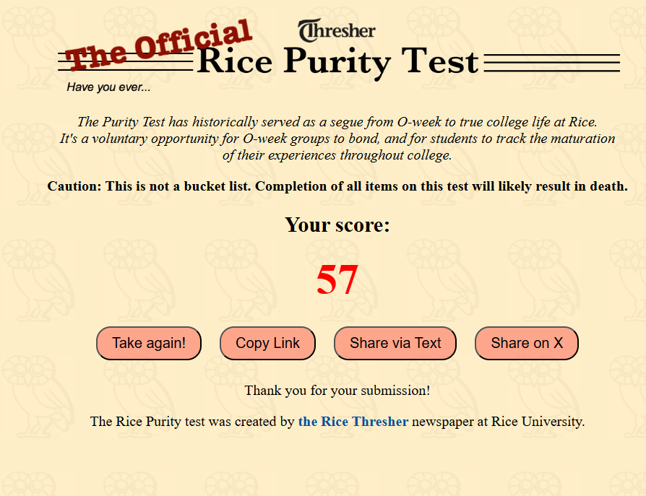
Task: Select the "Share via Text" button
Action: pyautogui.click(x=395, y=343)
